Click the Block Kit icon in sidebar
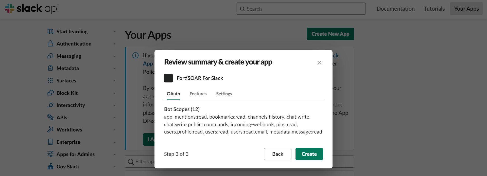This screenshot has width=487, height=176. [x=50, y=93]
